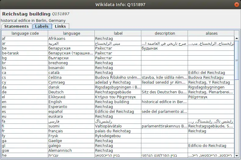Close the Wikidata Info window

236,4
